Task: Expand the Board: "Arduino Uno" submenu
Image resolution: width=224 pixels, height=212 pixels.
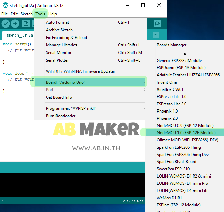Action: click(x=90, y=82)
